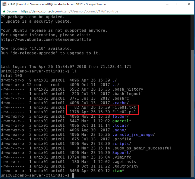Click the 'do-release-upgrade' command text
This screenshot has width=195, height=179.
[34, 53]
